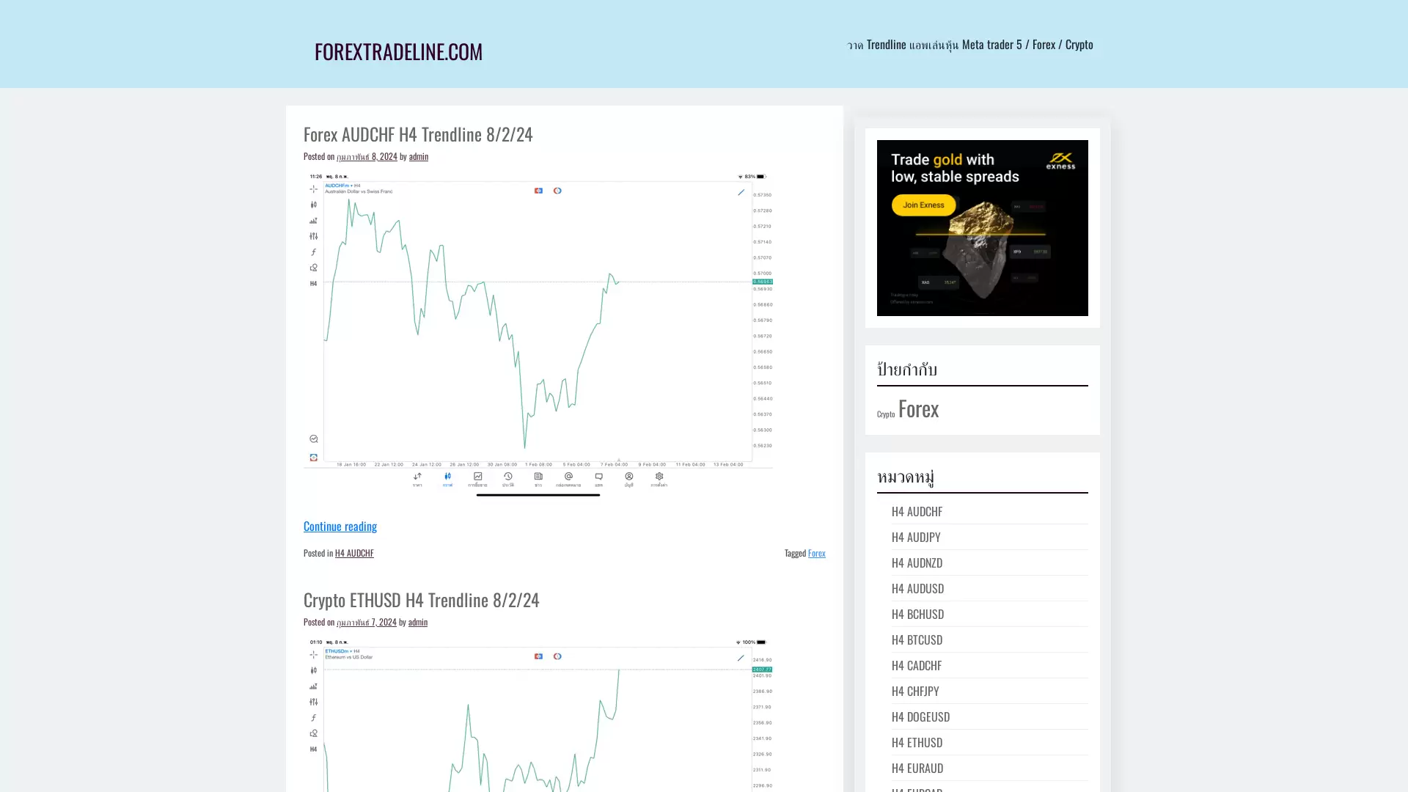This screenshot has width=1408, height=792.
Task: Open the FOREXTRADELINE.COM site title link
Action: 398,51
